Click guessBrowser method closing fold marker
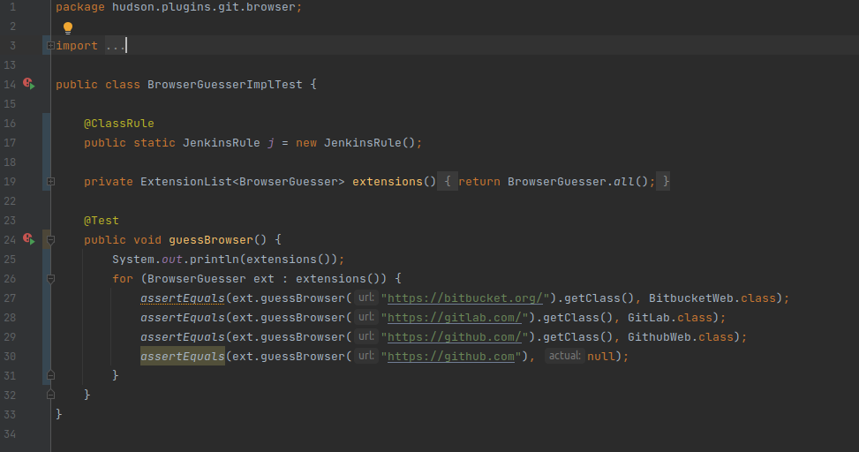The width and height of the screenshot is (859, 452). coord(50,395)
